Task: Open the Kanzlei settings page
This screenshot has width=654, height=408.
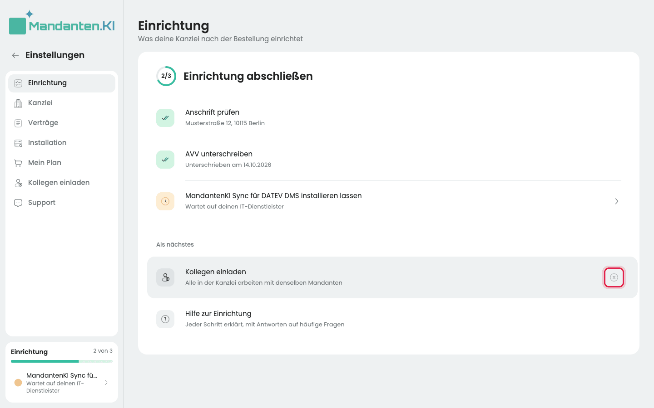Action: coord(62,103)
